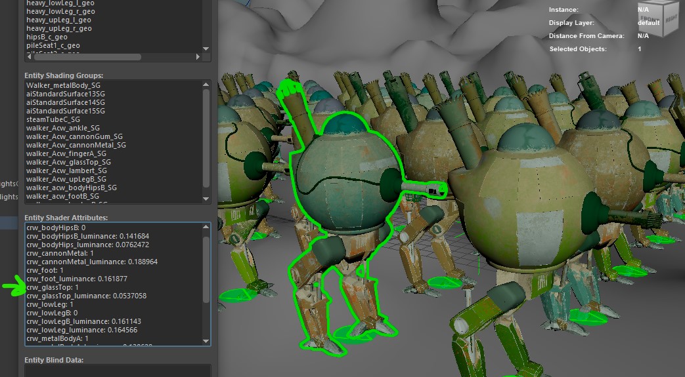Click up arrow of Shader Attributes scrollbar
The image size is (685, 377).
[x=206, y=227]
